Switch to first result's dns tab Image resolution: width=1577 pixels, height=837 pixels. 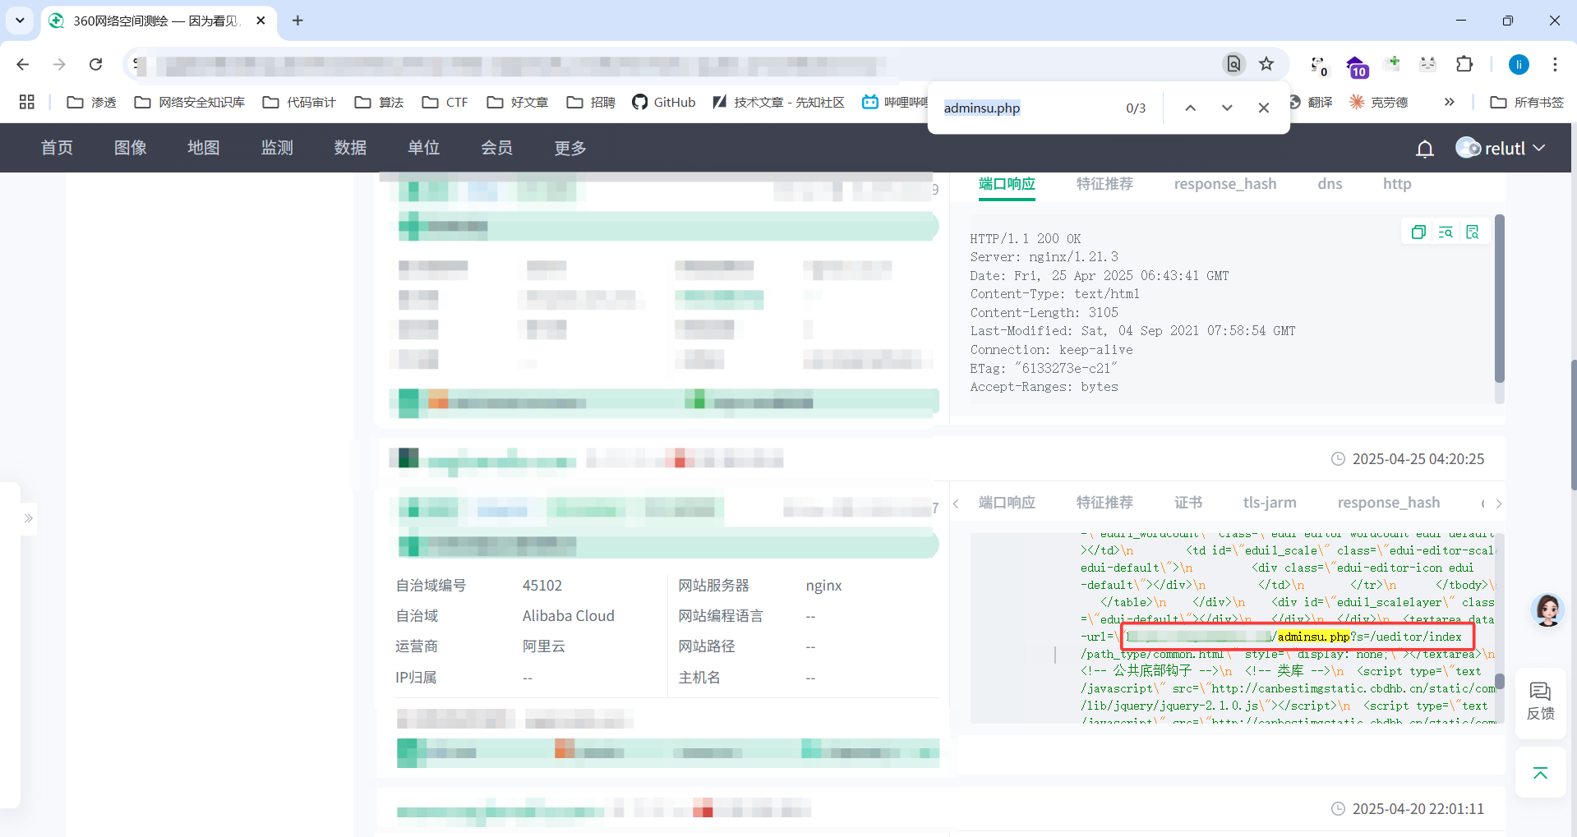1330,184
